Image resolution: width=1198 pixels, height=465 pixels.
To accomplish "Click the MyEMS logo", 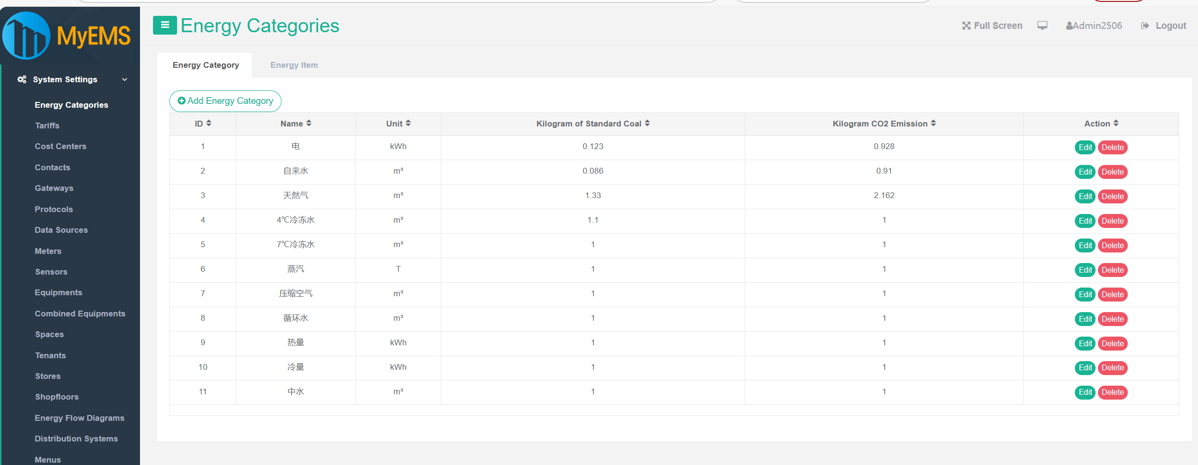I will point(67,36).
